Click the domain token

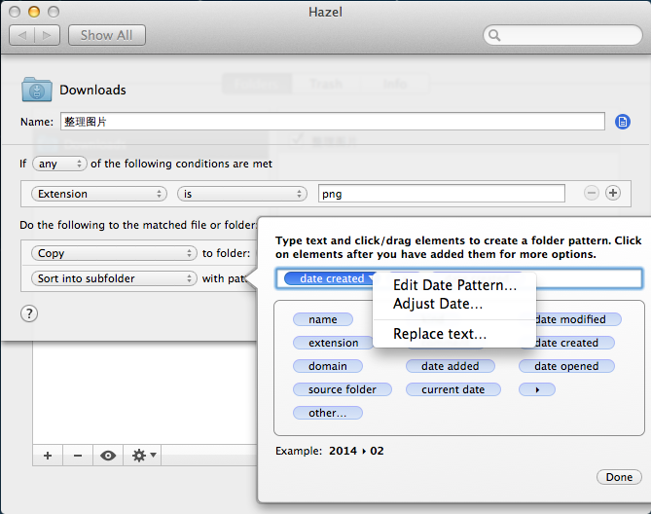click(x=328, y=366)
